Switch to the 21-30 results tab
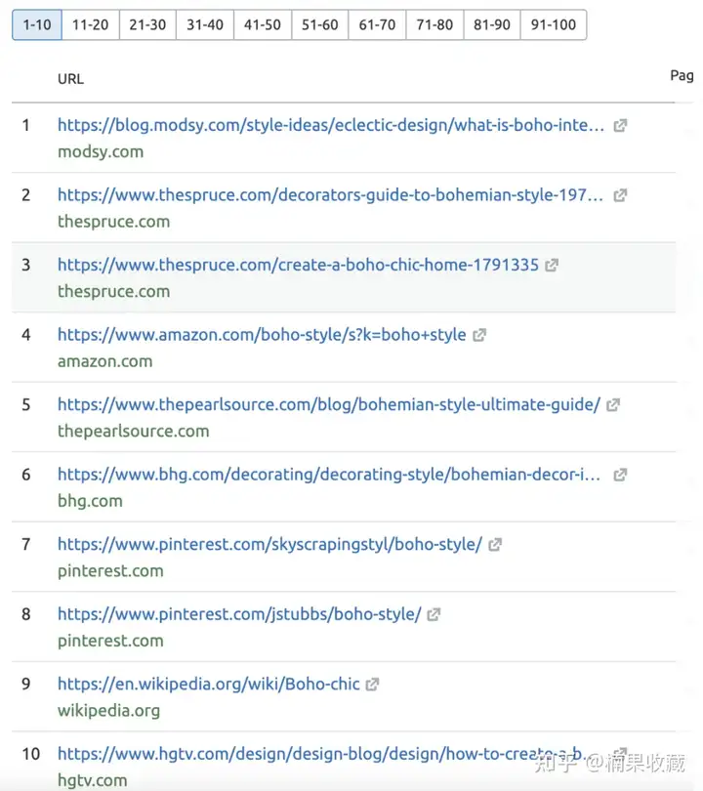This screenshot has width=703, height=791. (x=147, y=24)
